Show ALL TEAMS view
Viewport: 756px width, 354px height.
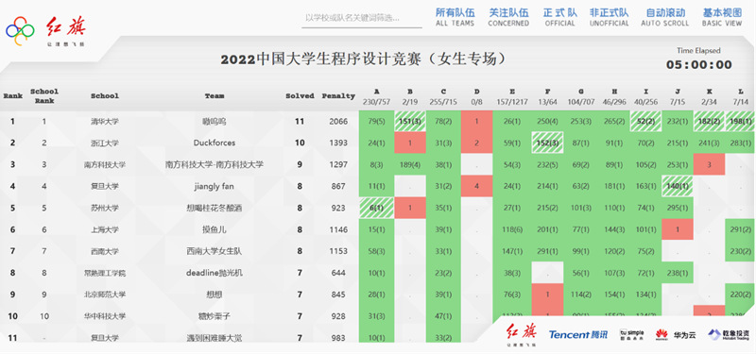(455, 17)
